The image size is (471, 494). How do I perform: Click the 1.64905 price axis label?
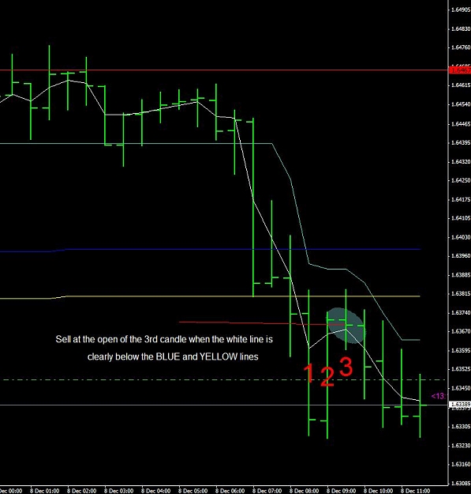click(461, 9)
